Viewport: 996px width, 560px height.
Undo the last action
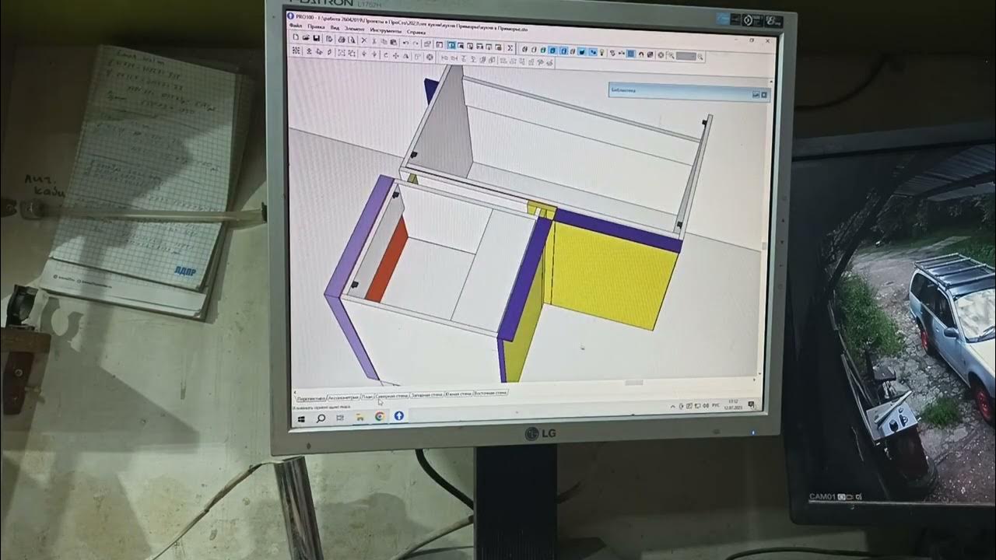[x=405, y=43]
